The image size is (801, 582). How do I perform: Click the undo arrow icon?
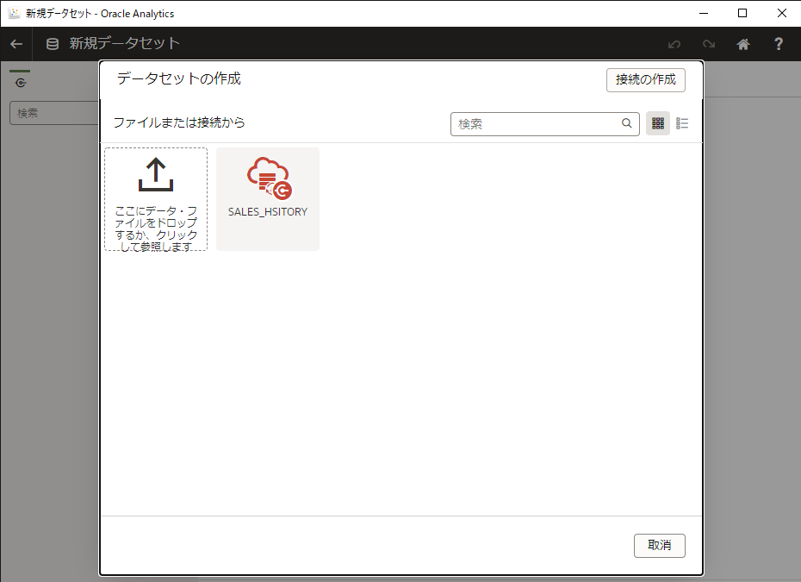coord(674,44)
